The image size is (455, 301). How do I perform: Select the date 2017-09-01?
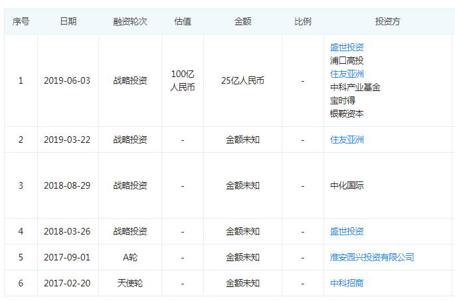click(x=67, y=257)
